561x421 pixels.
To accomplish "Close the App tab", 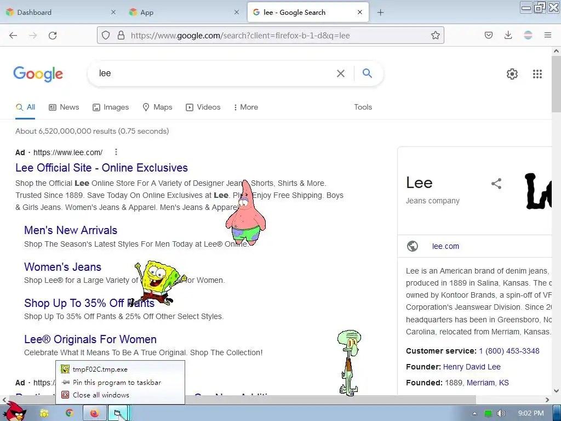I will (x=237, y=12).
